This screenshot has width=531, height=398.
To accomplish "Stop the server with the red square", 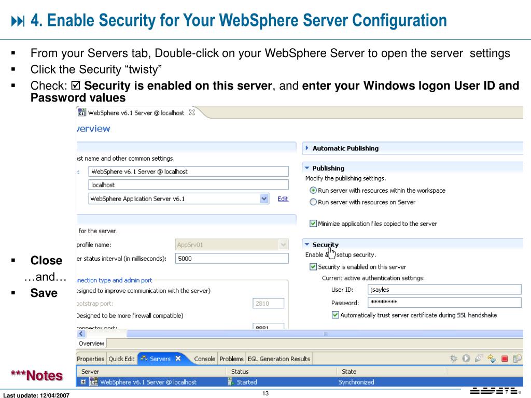I will [x=505, y=359].
